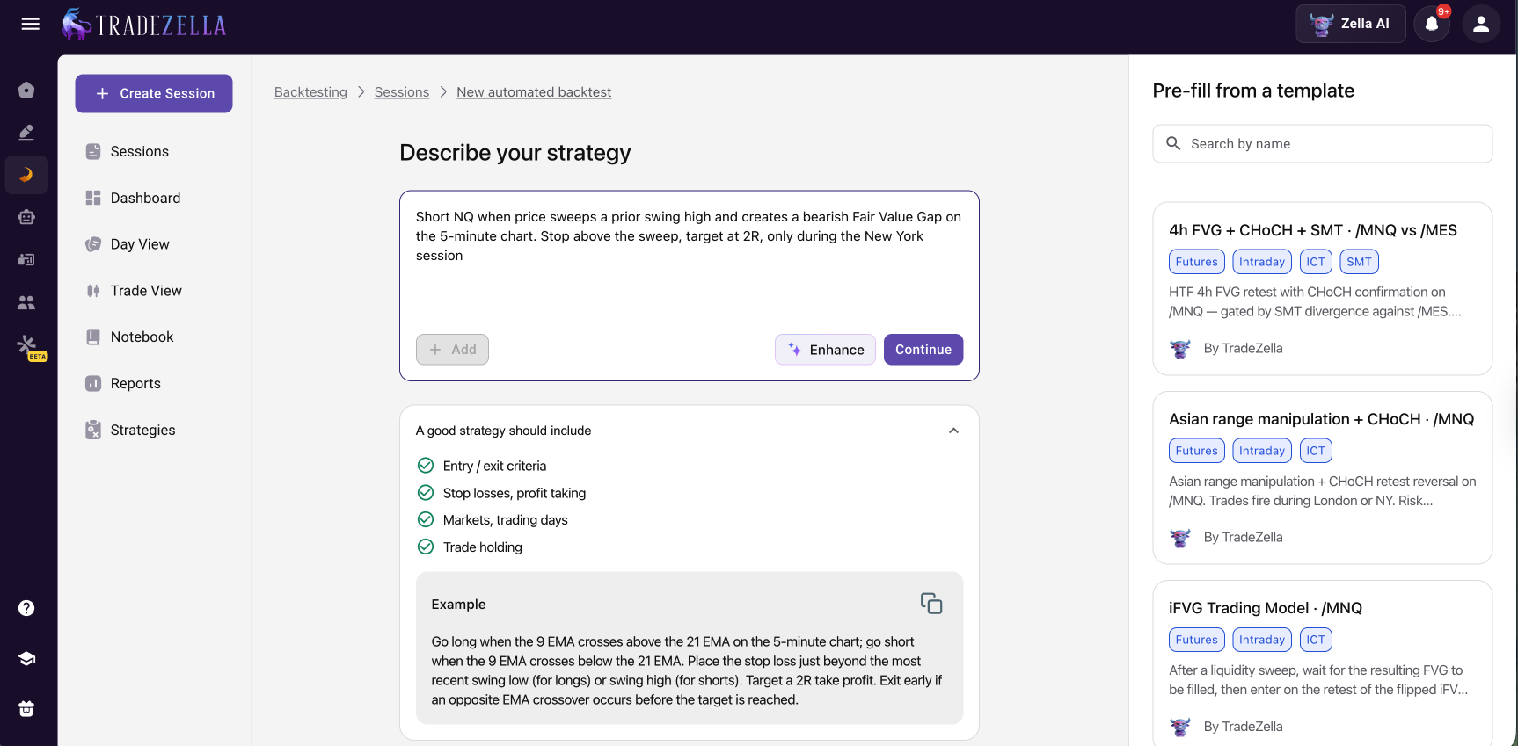The height and width of the screenshot is (746, 1518).
Task: Click TradeZella avatar on iFVG template
Action: (1180, 727)
